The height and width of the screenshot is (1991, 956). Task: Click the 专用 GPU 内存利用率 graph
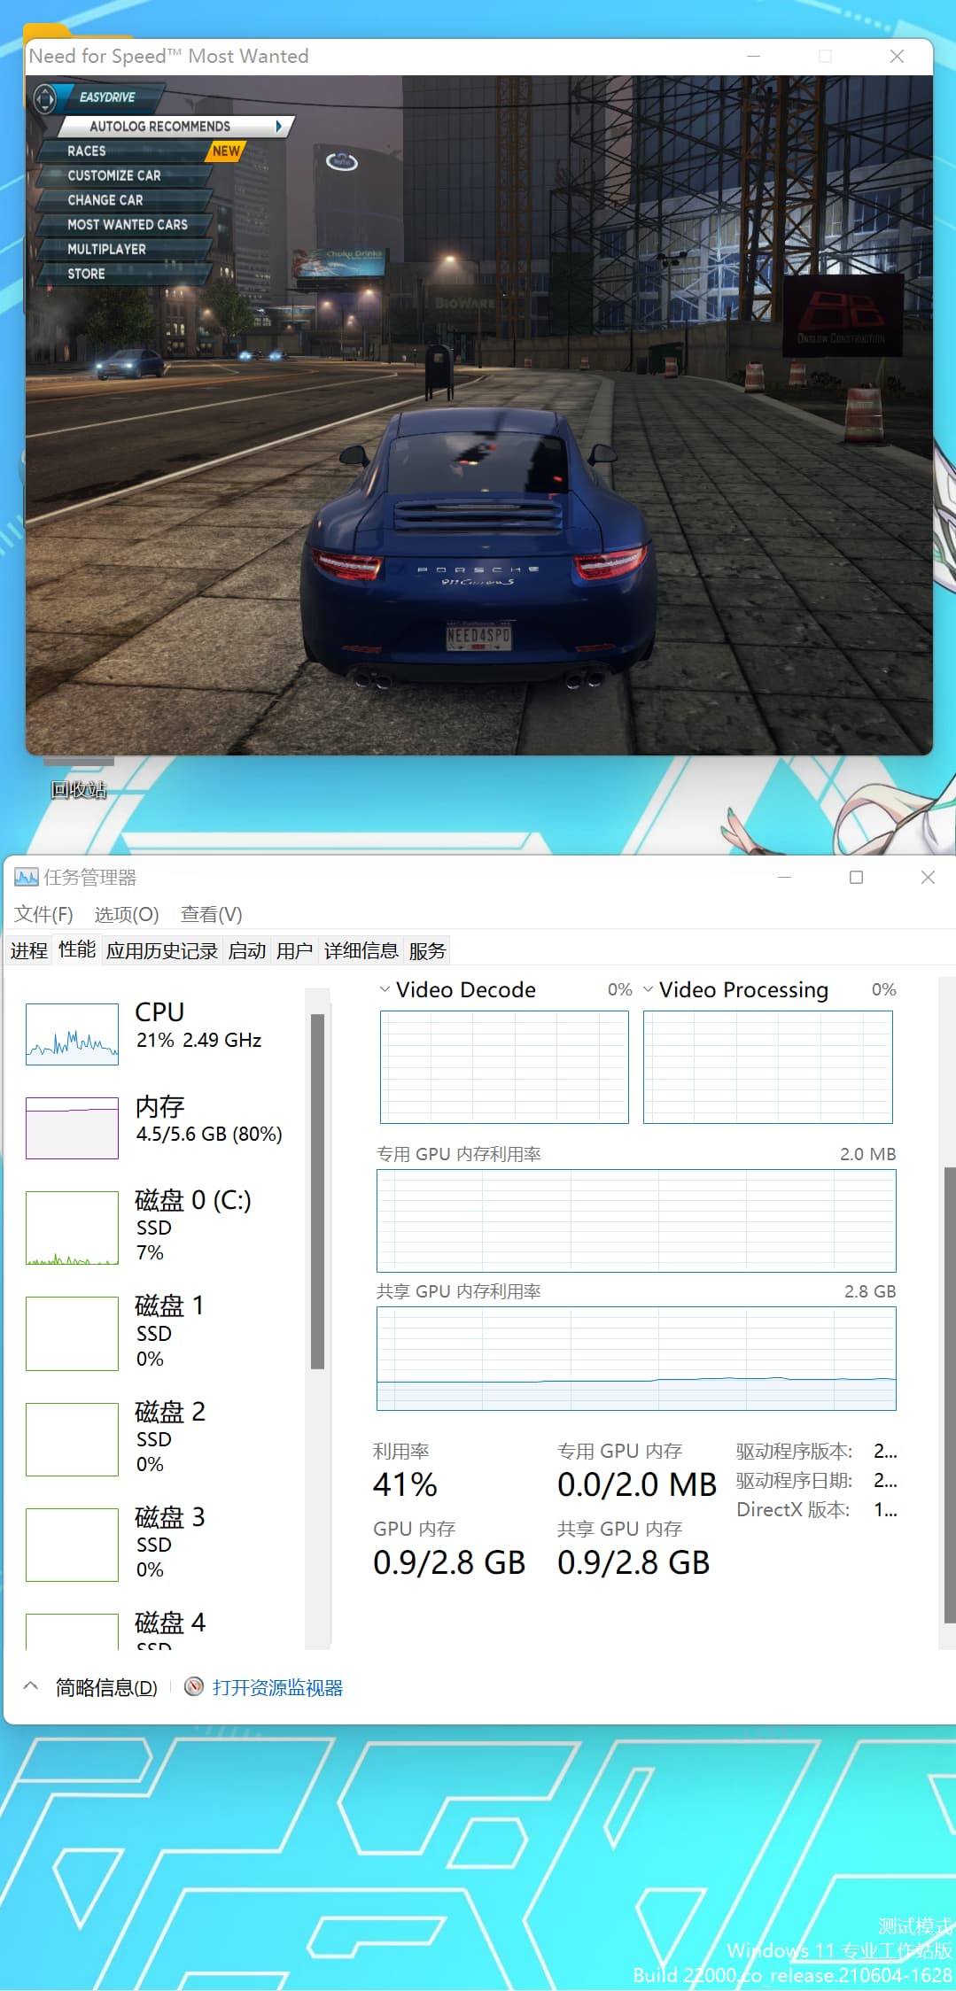(636, 1220)
